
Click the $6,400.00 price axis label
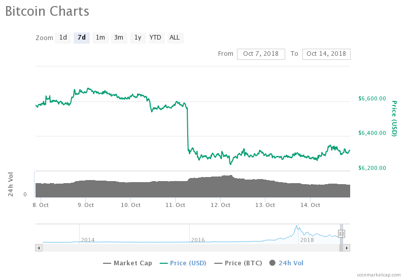(372, 133)
